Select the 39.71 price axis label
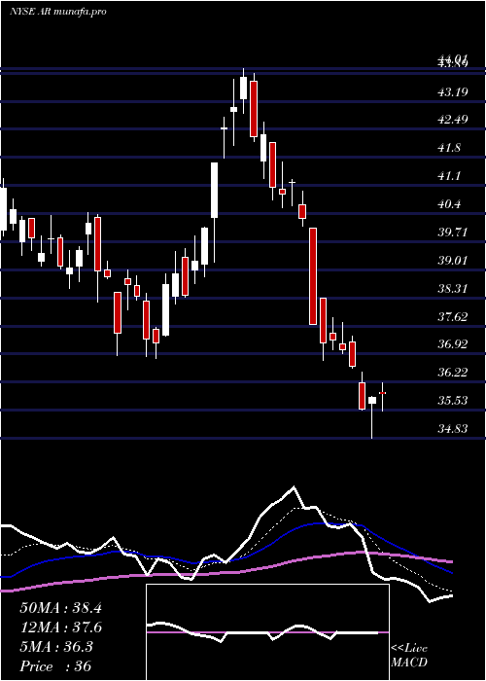The image size is (486, 681). [x=453, y=232]
